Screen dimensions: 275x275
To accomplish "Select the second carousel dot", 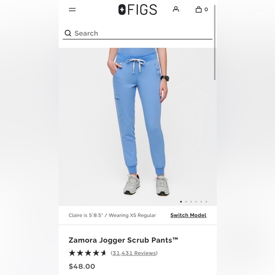I will pyautogui.click(x=186, y=202).
